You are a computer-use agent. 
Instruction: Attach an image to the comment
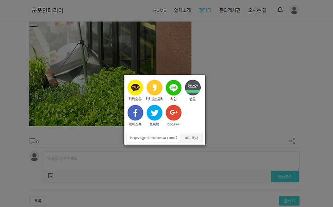50,176
